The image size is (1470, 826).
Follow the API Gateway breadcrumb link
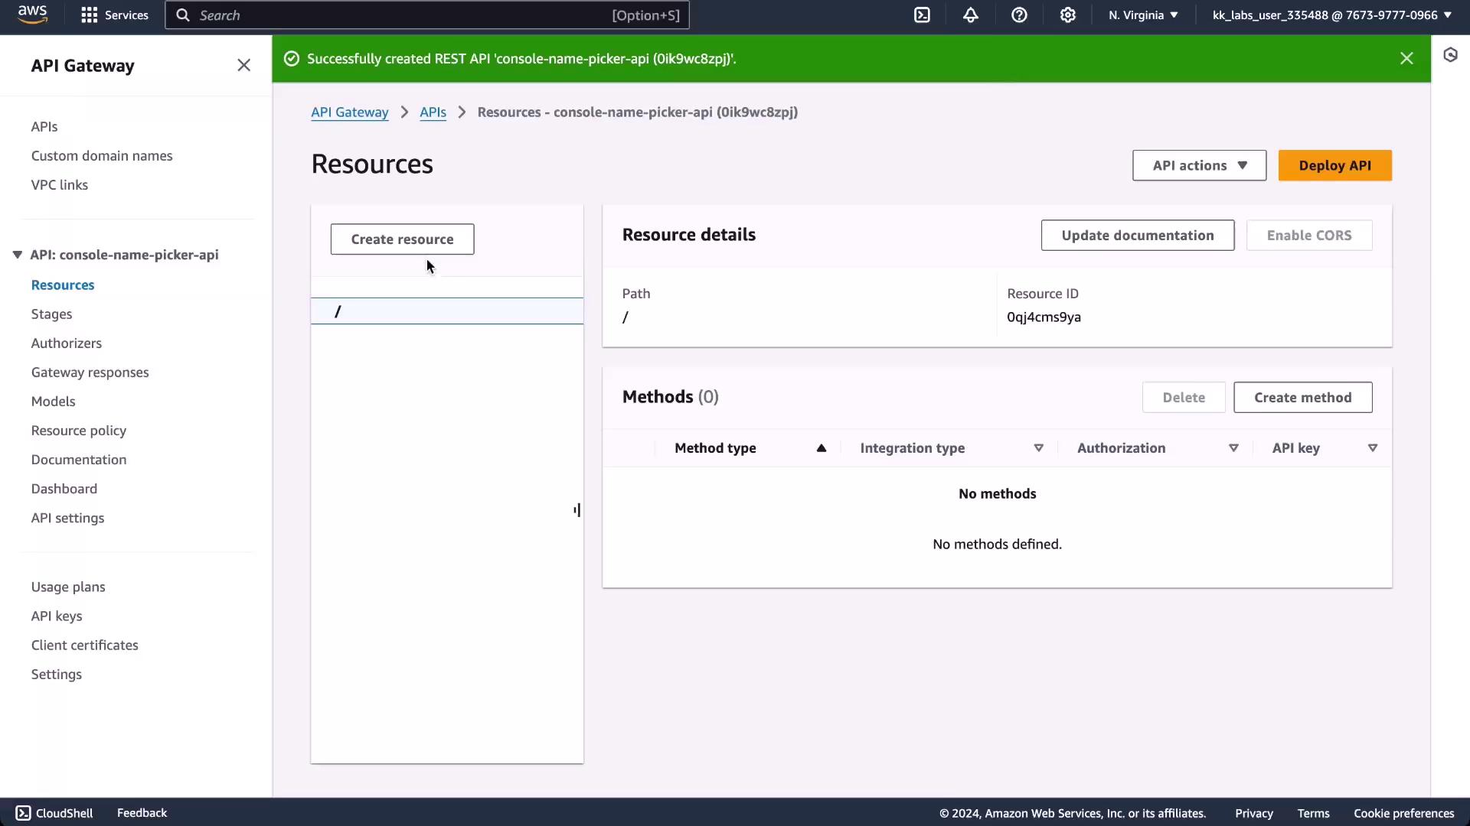349,112
